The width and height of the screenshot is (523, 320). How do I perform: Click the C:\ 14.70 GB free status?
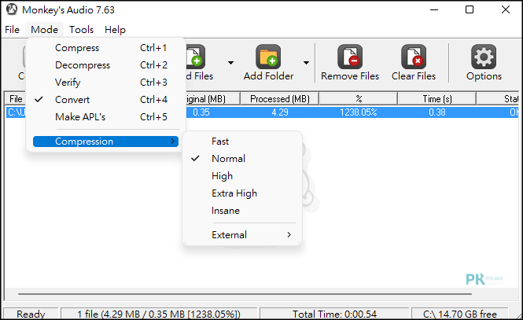point(459,314)
